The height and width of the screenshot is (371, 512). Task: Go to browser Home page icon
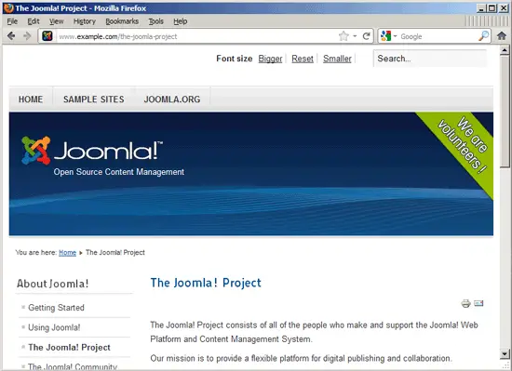click(x=502, y=36)
